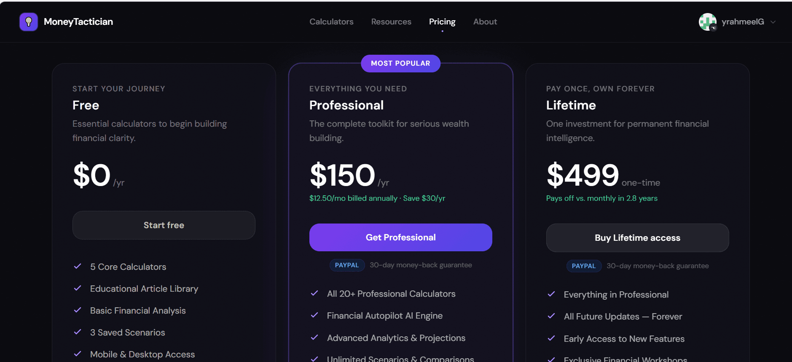Click PayPal badge under Lifetime button
The width and height of the screenshot is (792, 362).
[x=584, y=266]
